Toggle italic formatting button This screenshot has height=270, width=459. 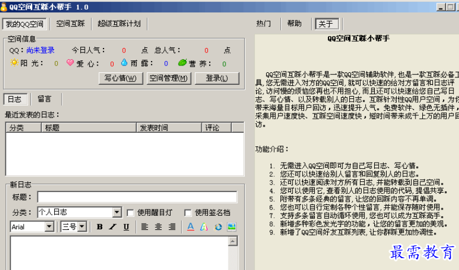pyautogui.click(x=112, y=227)
